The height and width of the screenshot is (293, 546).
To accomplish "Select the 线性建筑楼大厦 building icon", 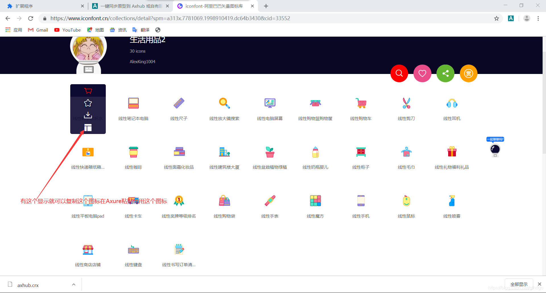I will (x=224, y=152).
